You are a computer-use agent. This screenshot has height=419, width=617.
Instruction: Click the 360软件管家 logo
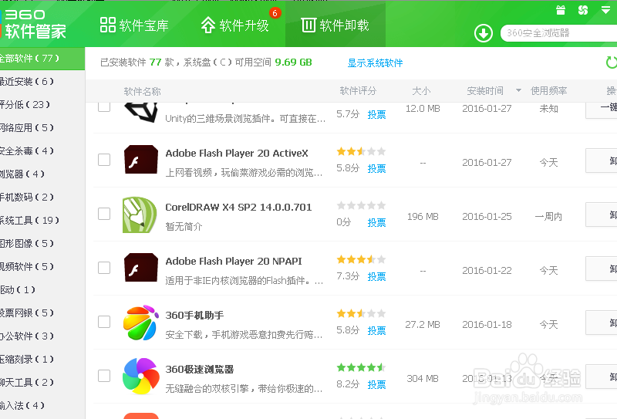[x=33, y=25]
